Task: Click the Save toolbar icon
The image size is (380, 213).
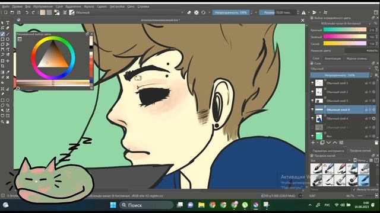Action: pos(18,12)
